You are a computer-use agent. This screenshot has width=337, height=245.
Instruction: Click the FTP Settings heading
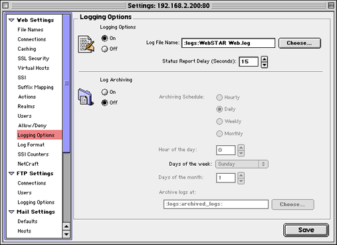pos(35,174)
